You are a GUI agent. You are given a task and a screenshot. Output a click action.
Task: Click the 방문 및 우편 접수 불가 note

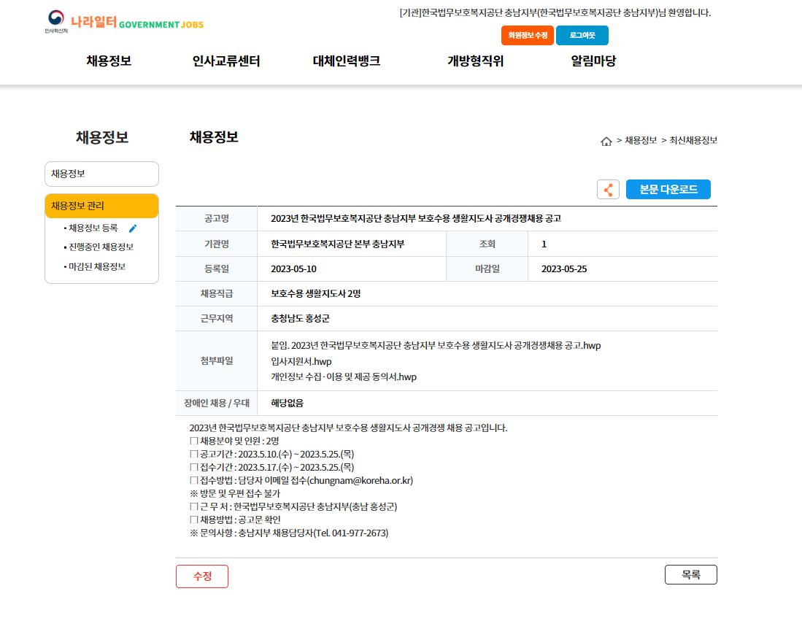point(235,493)
